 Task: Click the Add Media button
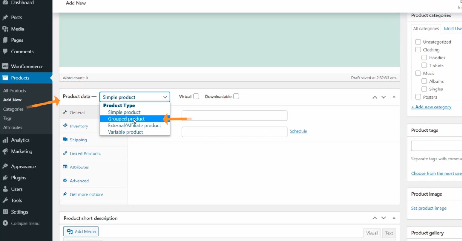pyautogui.click(x=81, y=231)
